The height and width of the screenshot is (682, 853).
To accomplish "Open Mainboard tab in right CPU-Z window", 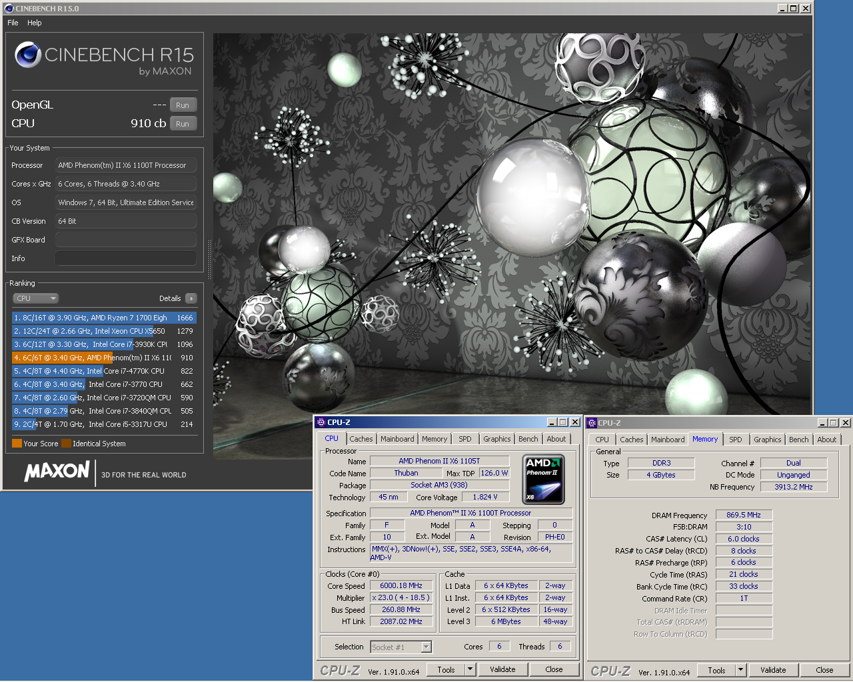I will pyautogui.click(x=668, y=440).
